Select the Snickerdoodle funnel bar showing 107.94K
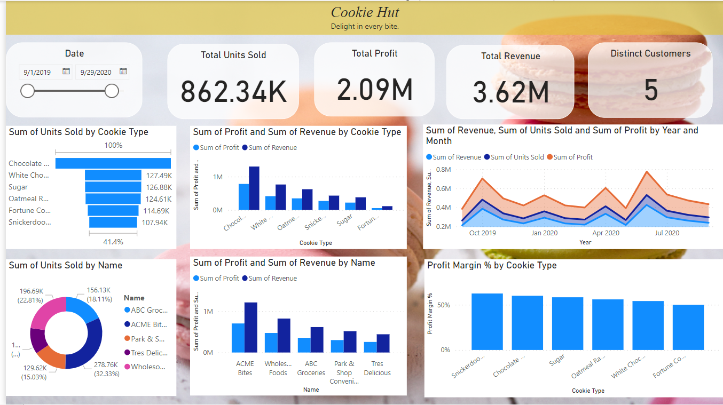The height and width of the screenshot is (405, 723). pos(113,223)
